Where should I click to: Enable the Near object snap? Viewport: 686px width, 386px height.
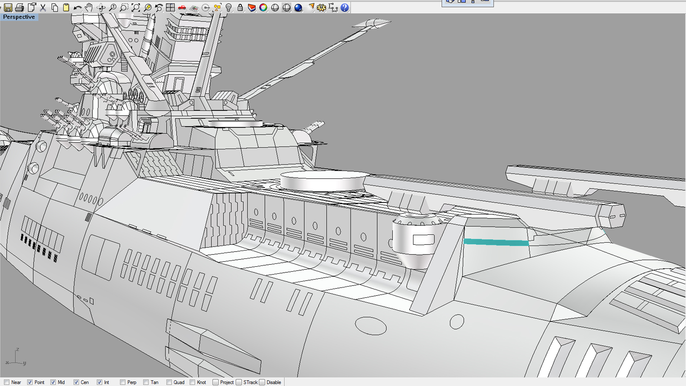7,382
